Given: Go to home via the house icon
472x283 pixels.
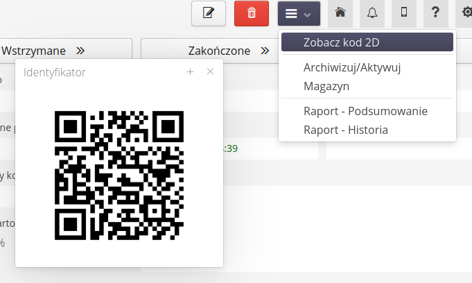Looking at the screenshot, I should pyautogui.click(x=340, y=13).
